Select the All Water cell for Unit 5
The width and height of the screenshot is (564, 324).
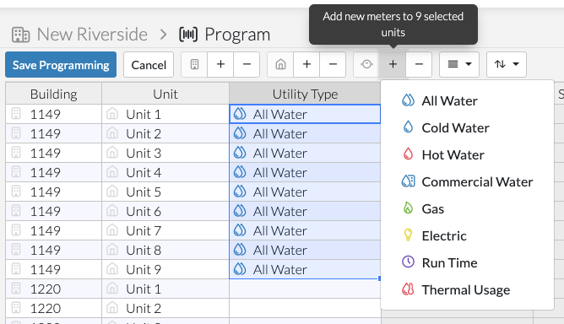(305, 192)
